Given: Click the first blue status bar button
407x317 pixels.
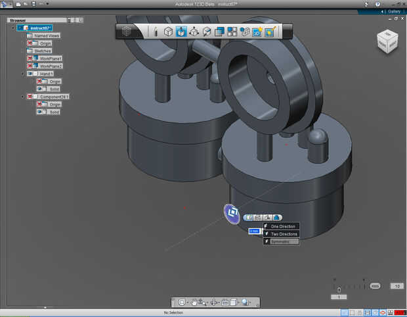Looking at the screenshot, I should pyautogui.click(x=345, y=312).
